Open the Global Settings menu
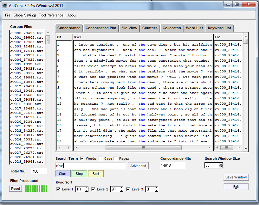The width and height of the screenshot is (259, 205). click(x=25, y=15)
